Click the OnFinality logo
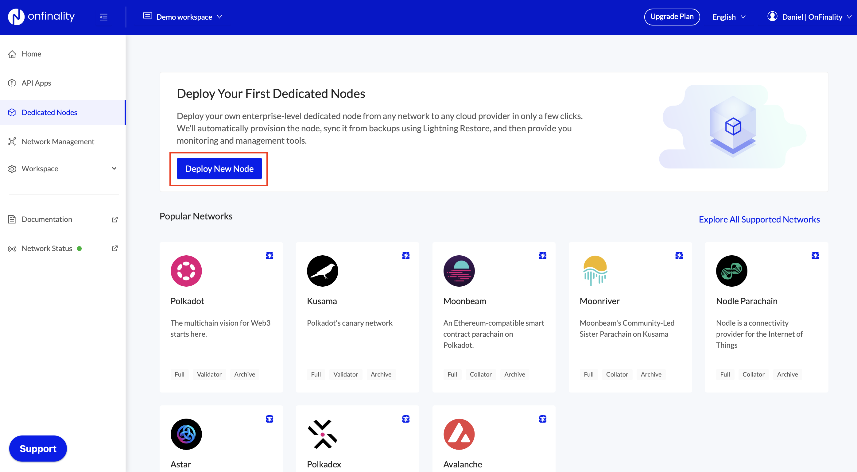 click(41, 17)
